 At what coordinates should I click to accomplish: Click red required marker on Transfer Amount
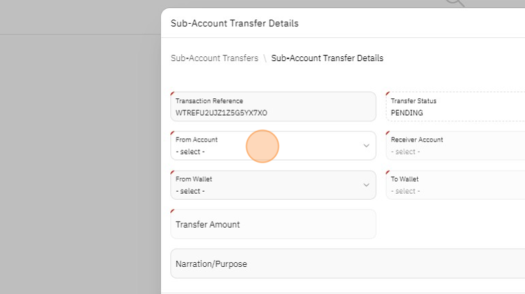click(173, 212)
